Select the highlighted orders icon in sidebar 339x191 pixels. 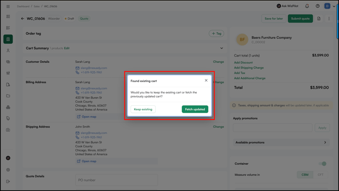coord(8,39)
